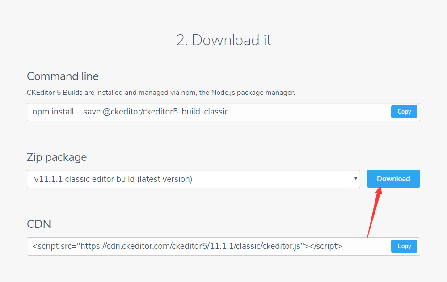Copy the npm install command
The width and height of the screenshot is (447, 282).
click(404, 111)
